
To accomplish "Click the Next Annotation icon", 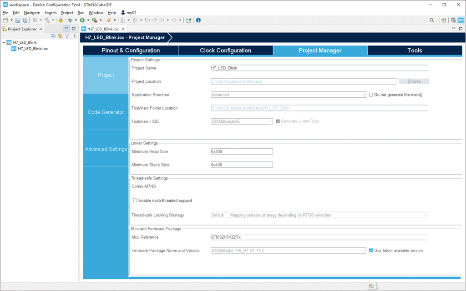I will tap(122, 20).
